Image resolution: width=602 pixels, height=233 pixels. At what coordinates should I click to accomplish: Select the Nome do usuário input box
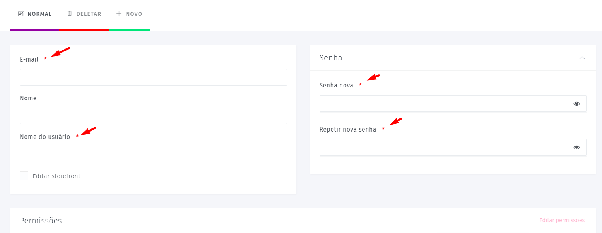click(153, 155)
